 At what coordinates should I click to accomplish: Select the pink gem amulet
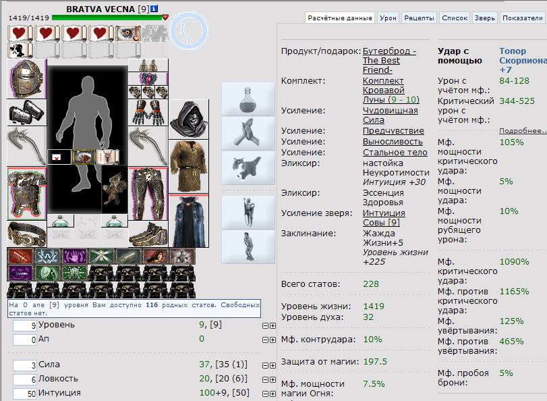(148, 78)
